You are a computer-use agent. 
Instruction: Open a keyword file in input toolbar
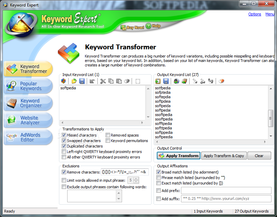click(x=74, y=81)
